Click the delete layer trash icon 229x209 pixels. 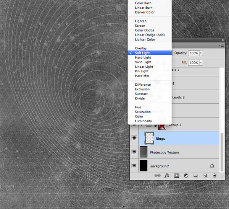coord(214,175)
